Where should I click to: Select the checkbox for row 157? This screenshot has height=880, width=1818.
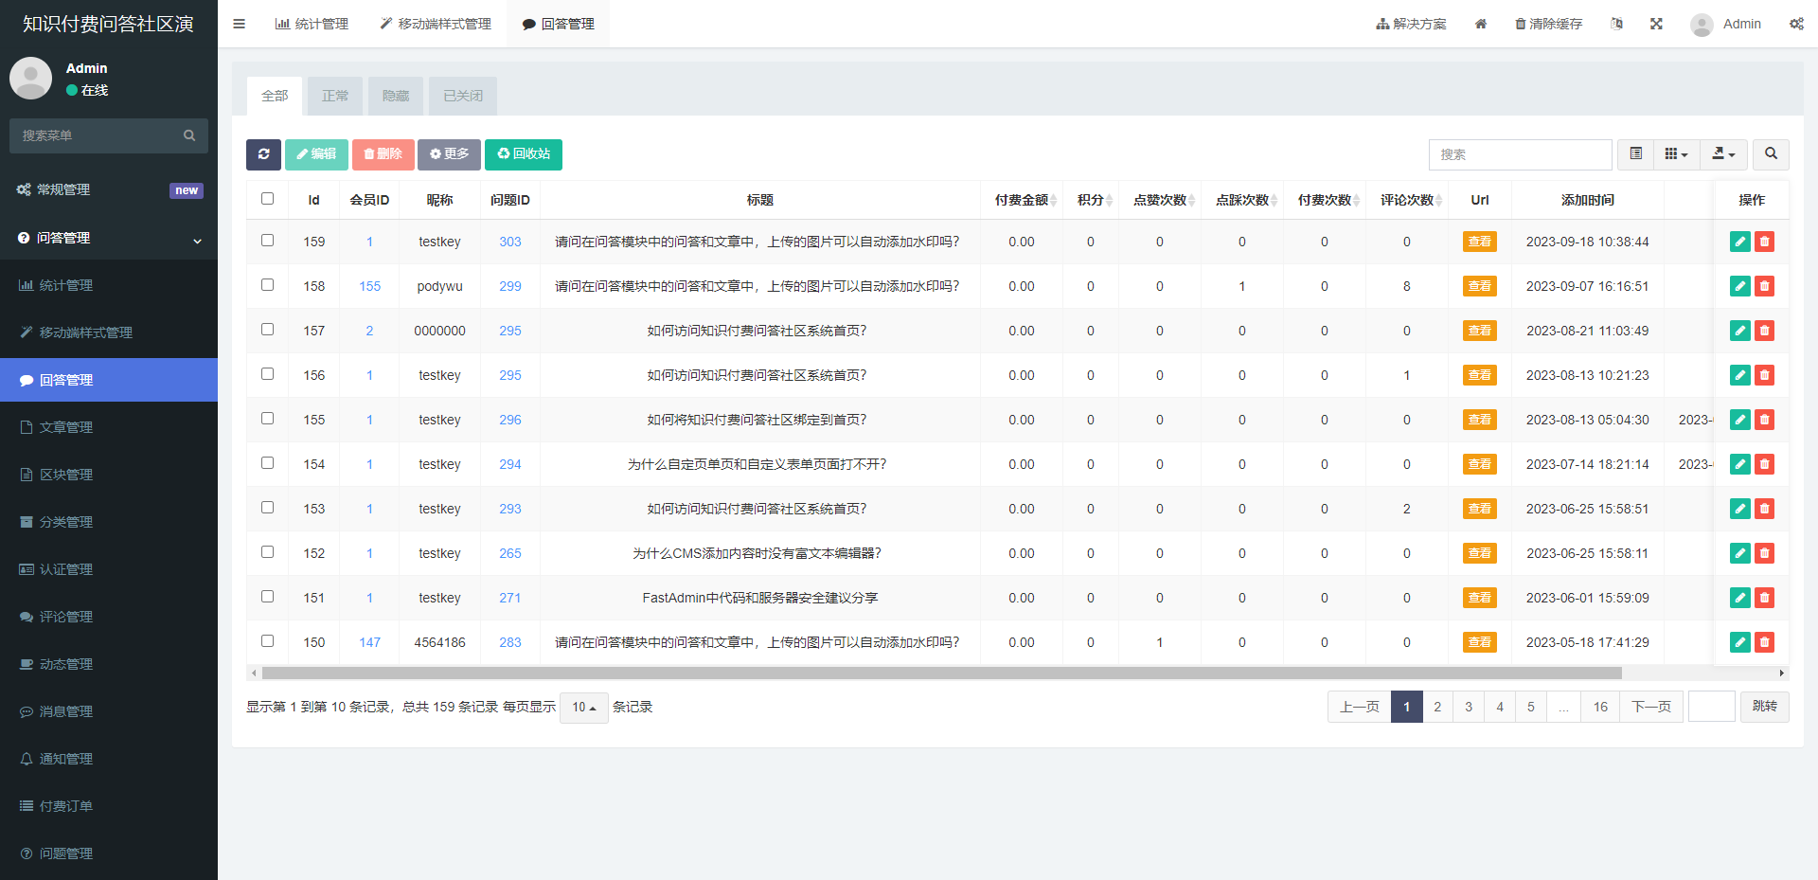point(267,330)
